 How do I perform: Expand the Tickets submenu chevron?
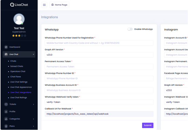(34, 104)
